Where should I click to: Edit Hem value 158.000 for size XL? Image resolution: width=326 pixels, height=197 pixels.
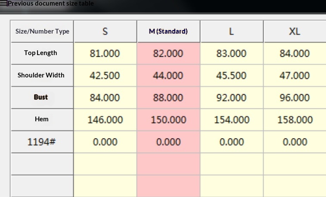295,120
